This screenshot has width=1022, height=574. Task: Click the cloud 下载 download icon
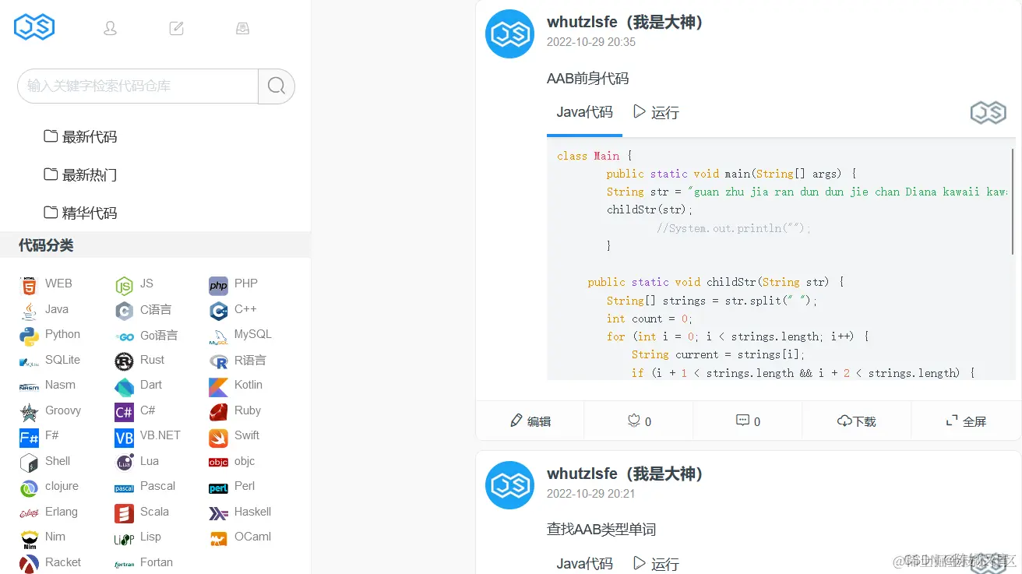[x=844, y=421]
